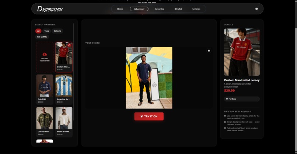Click the cloud upload icon in Upload Your Own
This screenshot has height=154, width=297.
point(45,54)
